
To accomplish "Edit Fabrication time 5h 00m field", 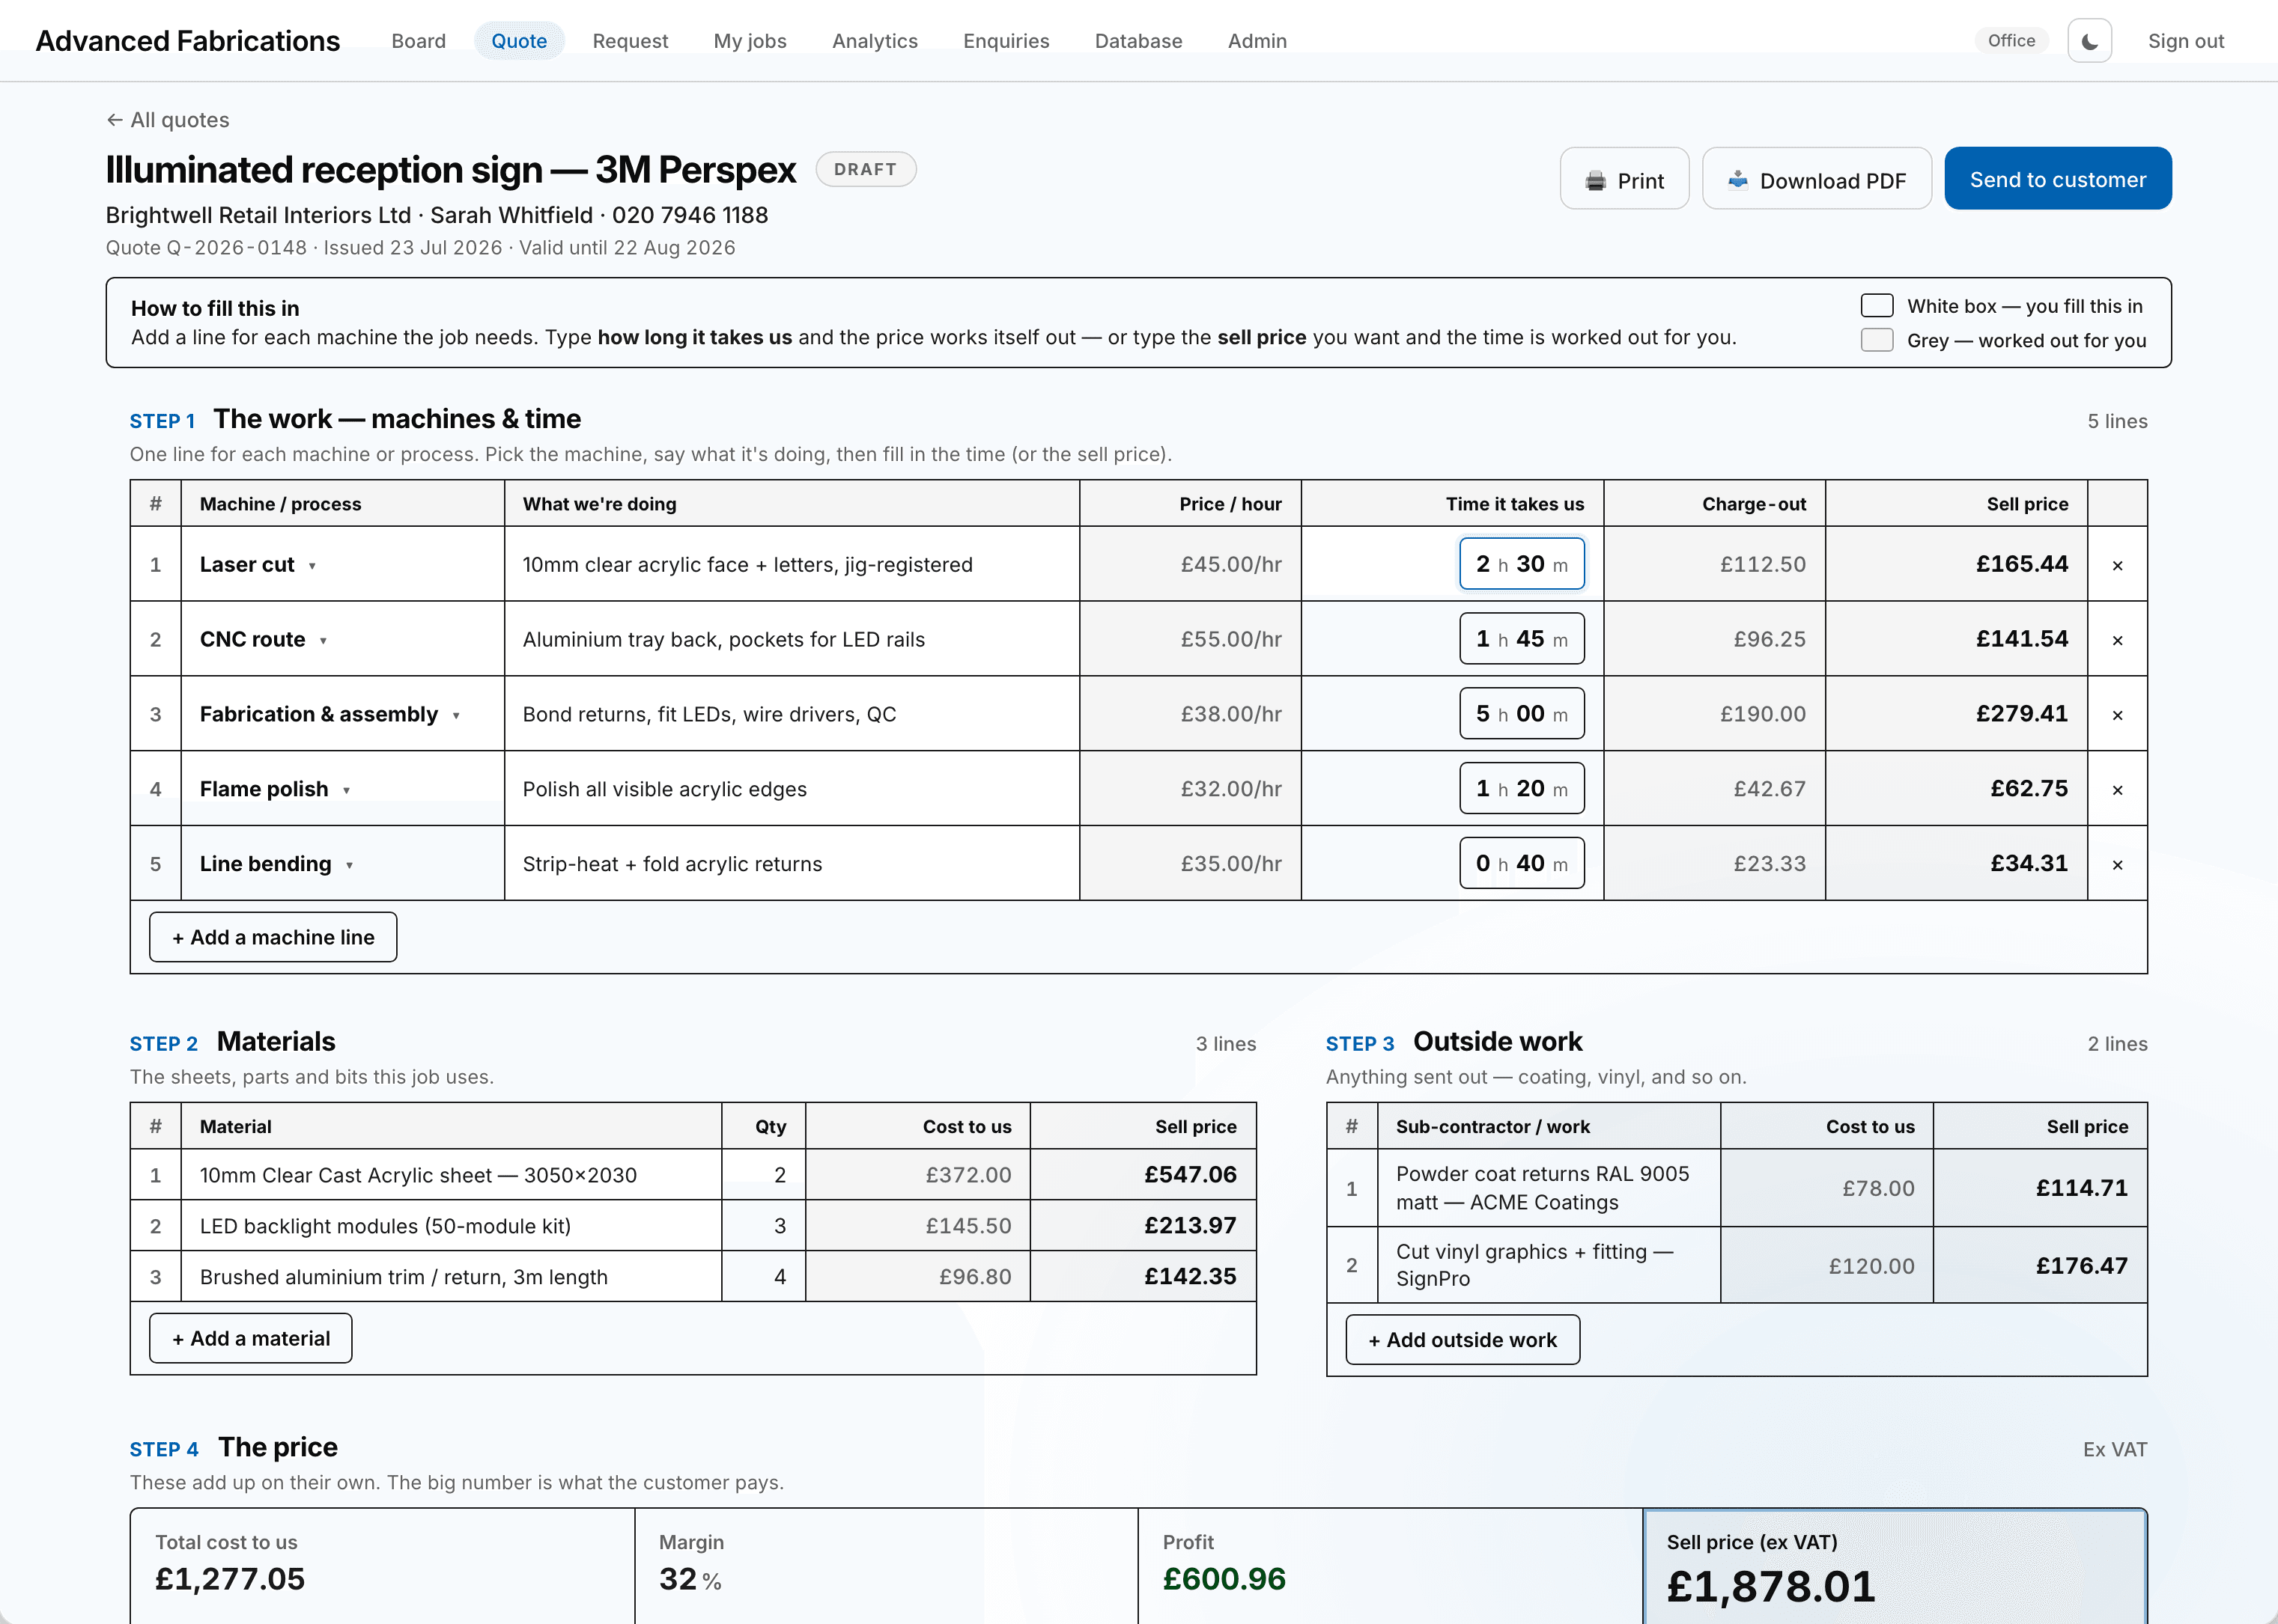I will click(x=1521, y=714).
